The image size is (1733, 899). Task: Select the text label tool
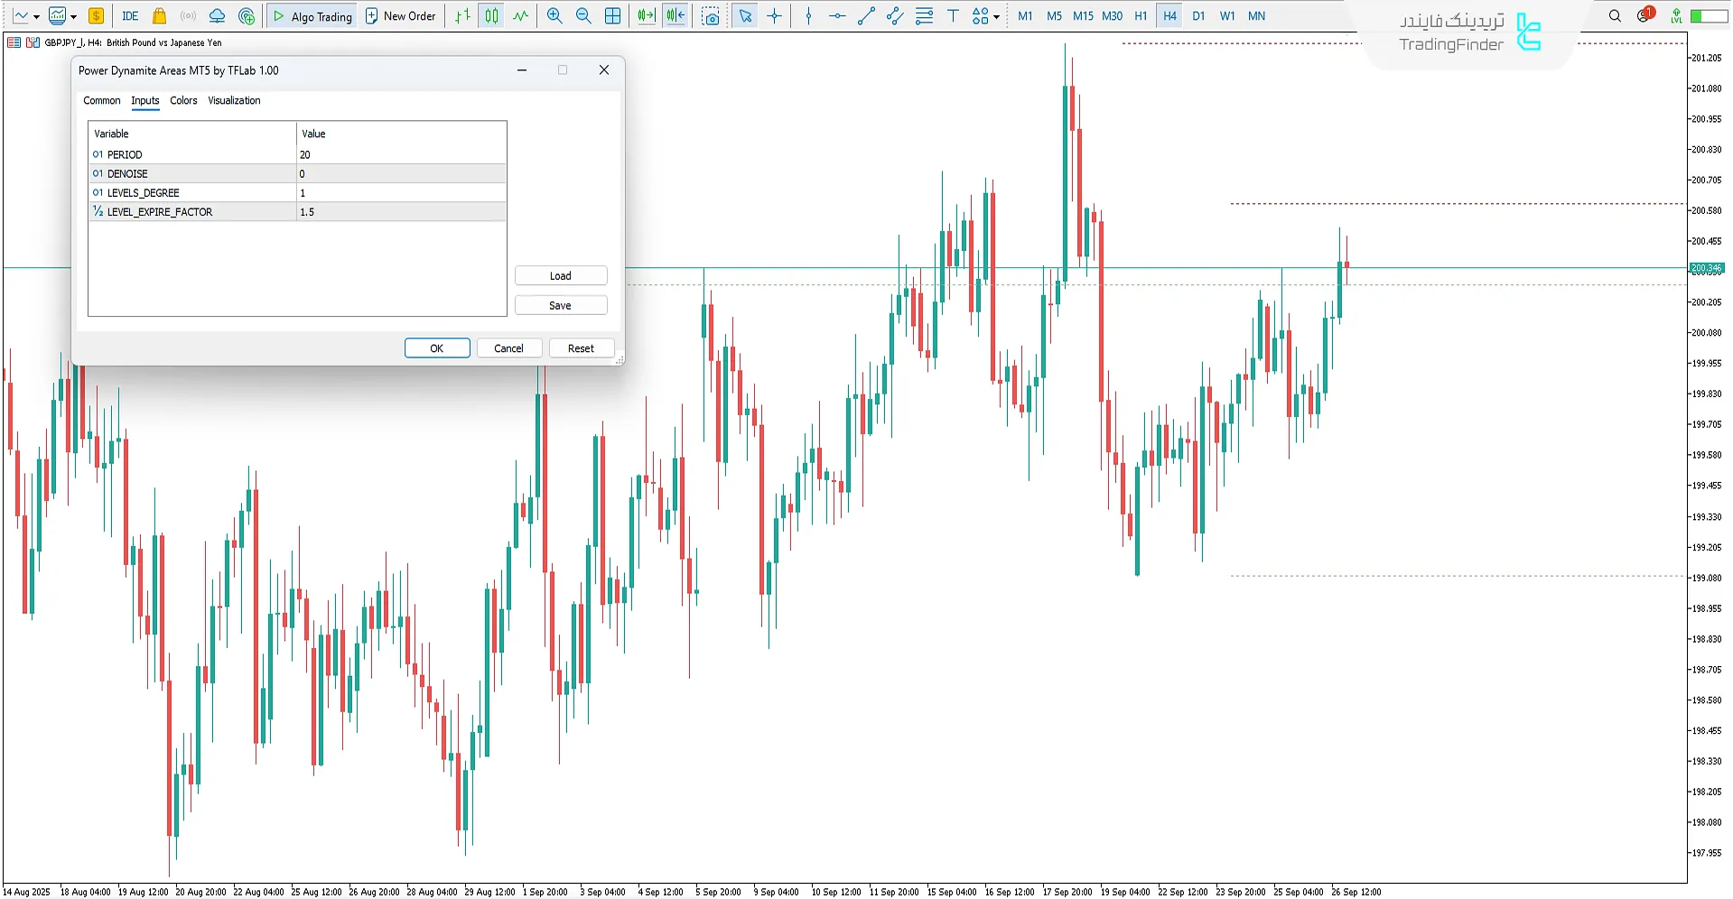pos(953,16)
